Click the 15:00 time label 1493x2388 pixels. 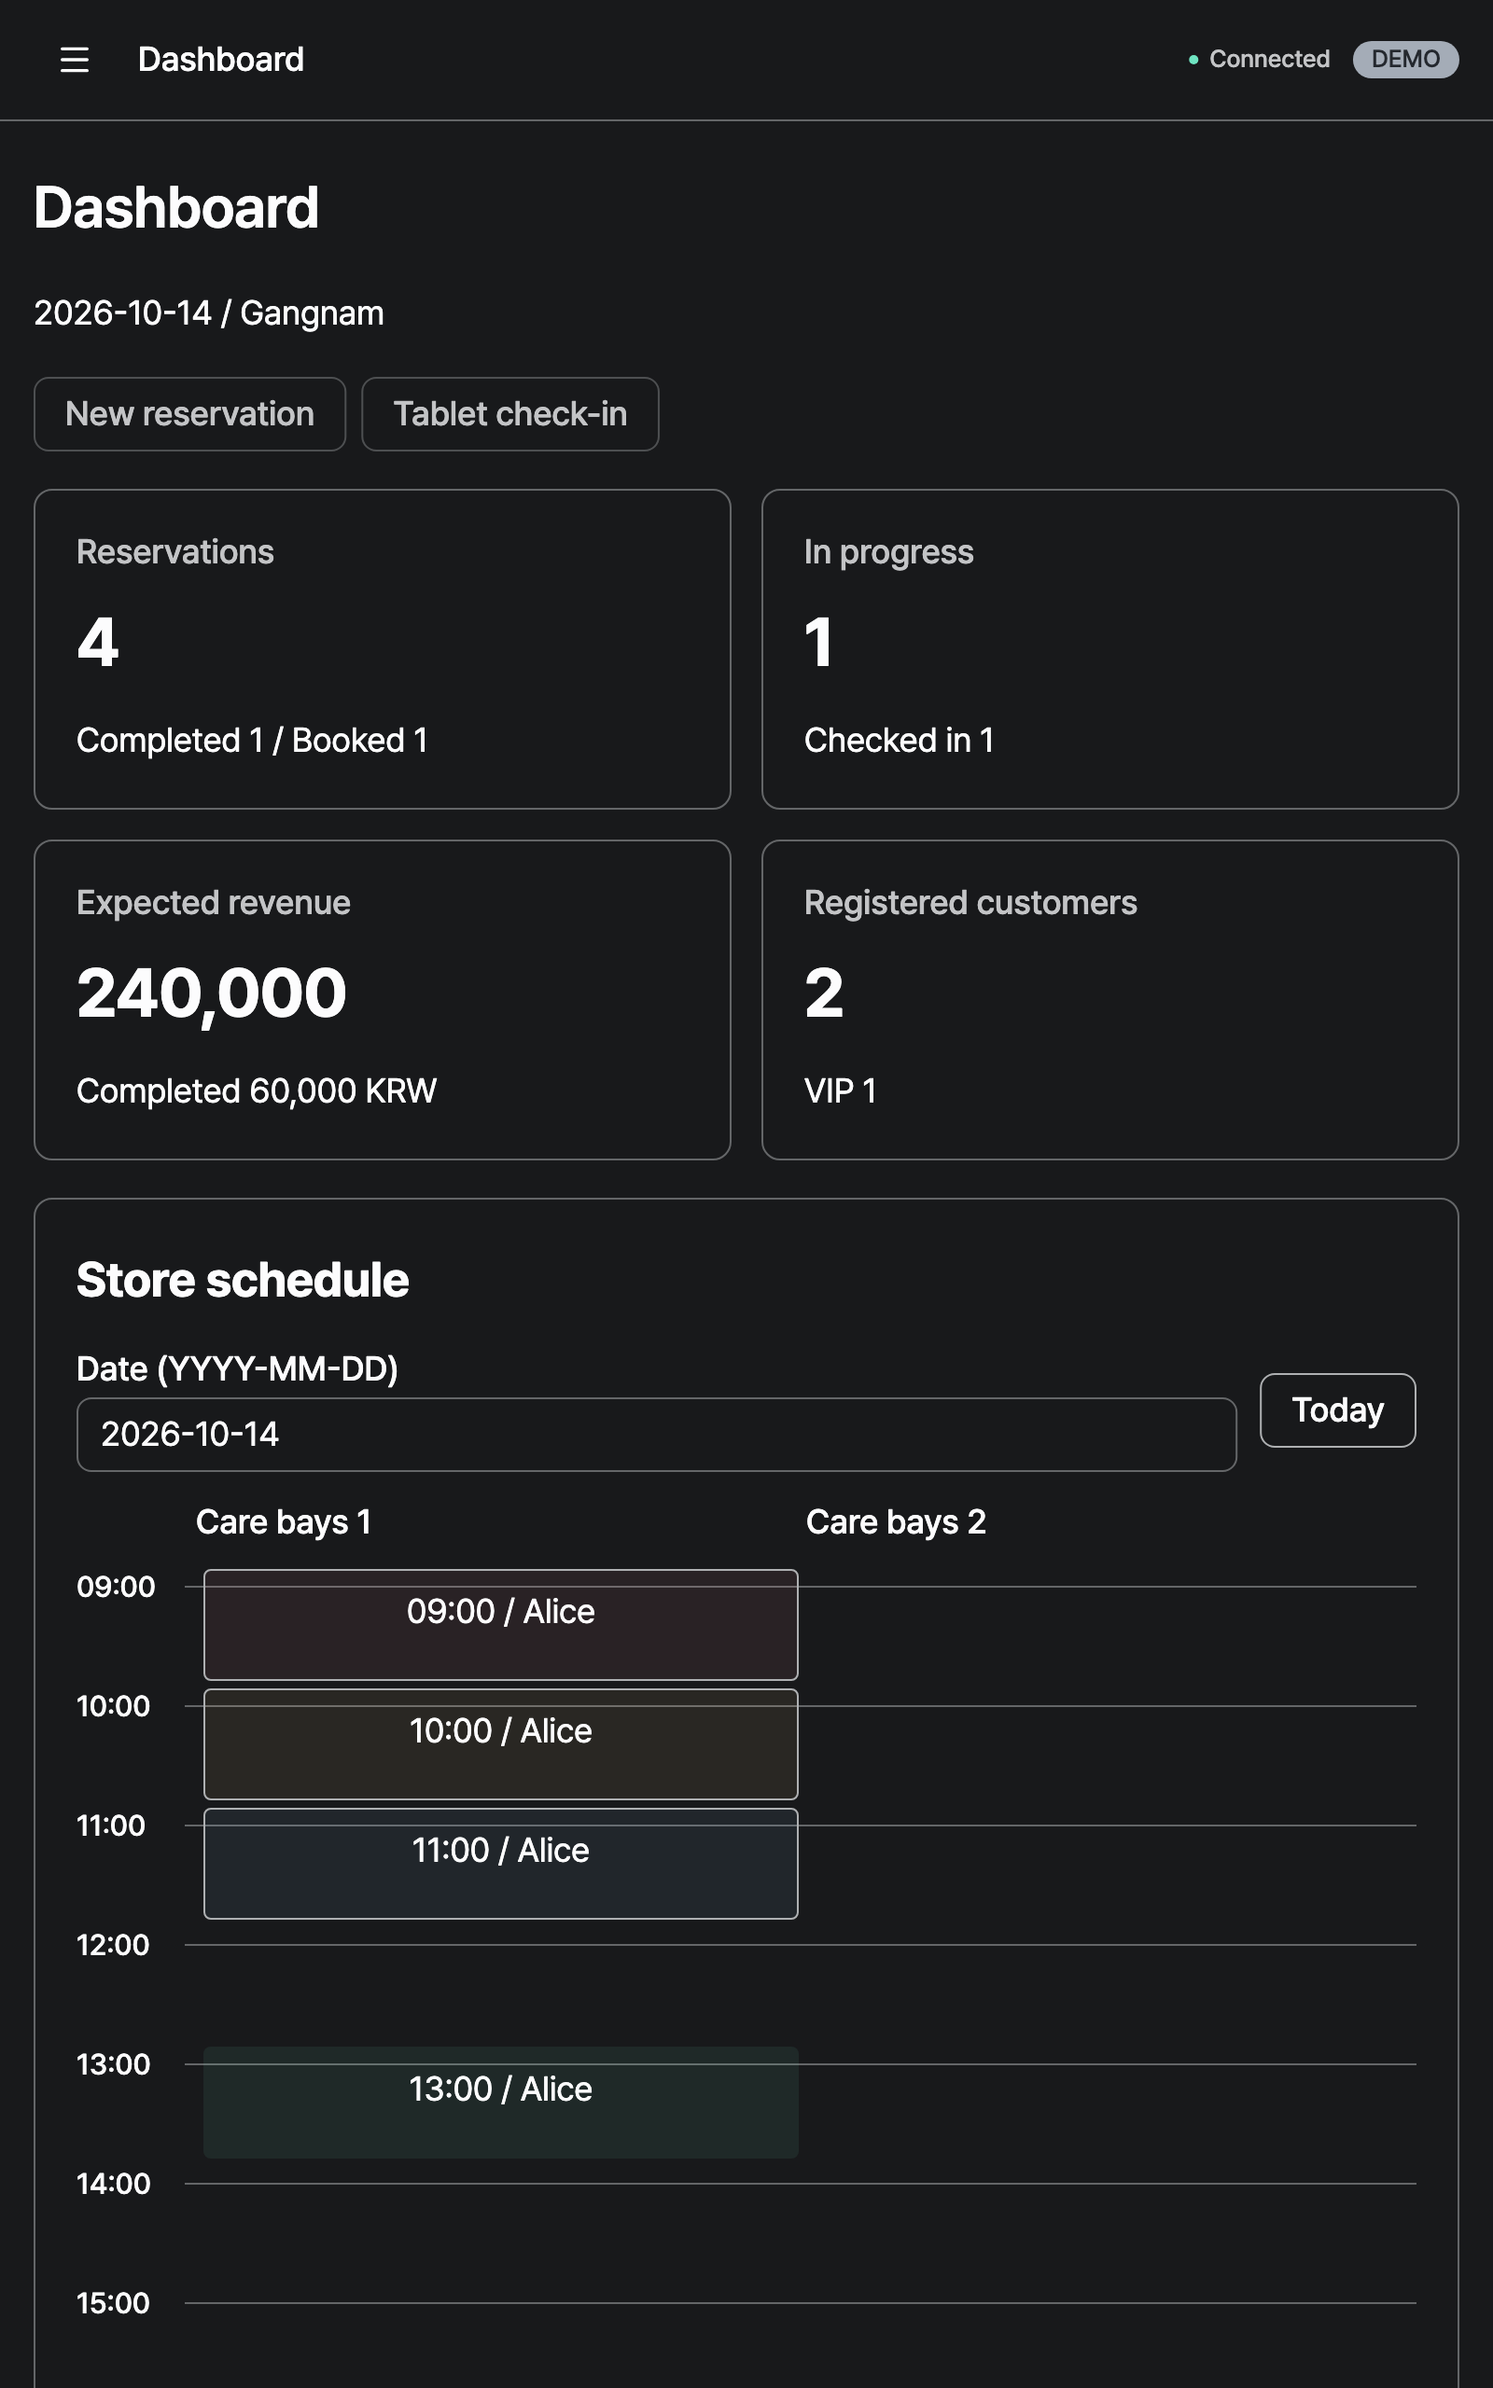tap(113, 2303)
